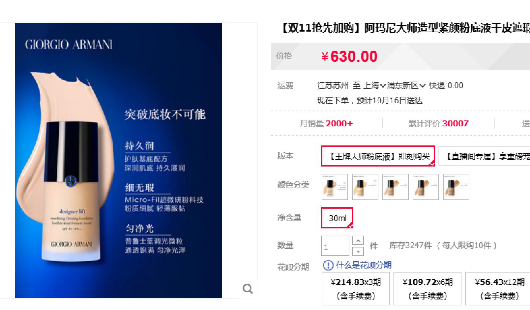The width and height of the screenshot is (530, 310).
Task: Decrease quantity with the down arrow
Action: point(358,251)
